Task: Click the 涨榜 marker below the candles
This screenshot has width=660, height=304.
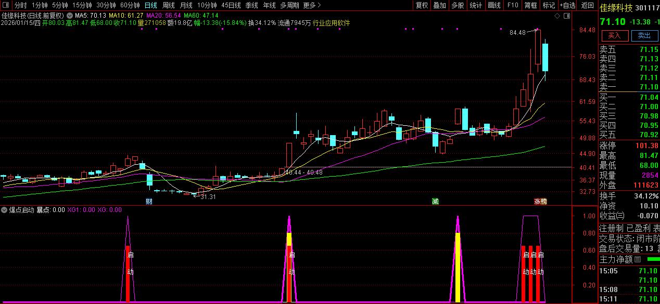Action: point(540,201)
